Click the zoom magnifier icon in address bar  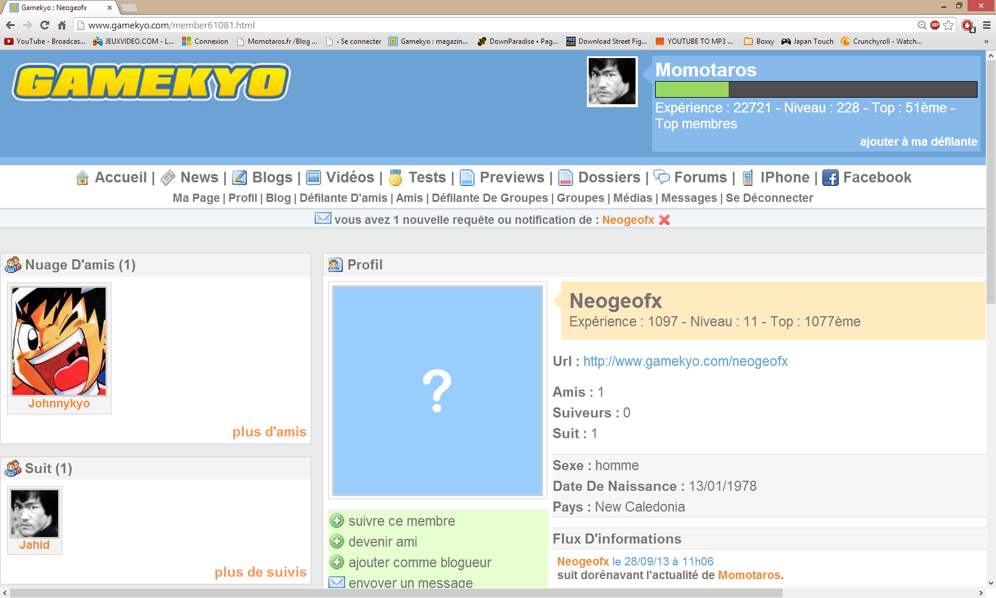[922, 25]
